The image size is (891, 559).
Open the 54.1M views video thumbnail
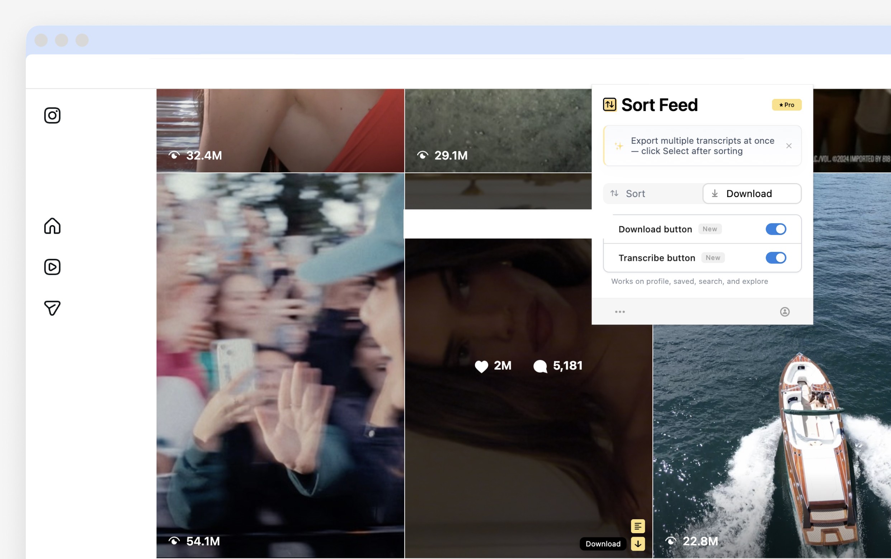pos(280,365)
